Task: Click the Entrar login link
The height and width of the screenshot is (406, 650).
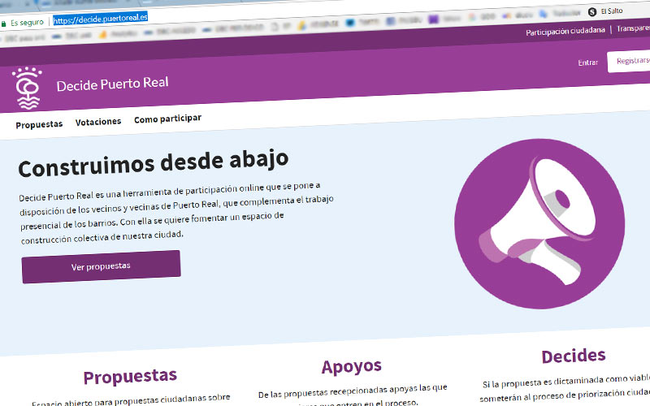Action: click(587, 63)
